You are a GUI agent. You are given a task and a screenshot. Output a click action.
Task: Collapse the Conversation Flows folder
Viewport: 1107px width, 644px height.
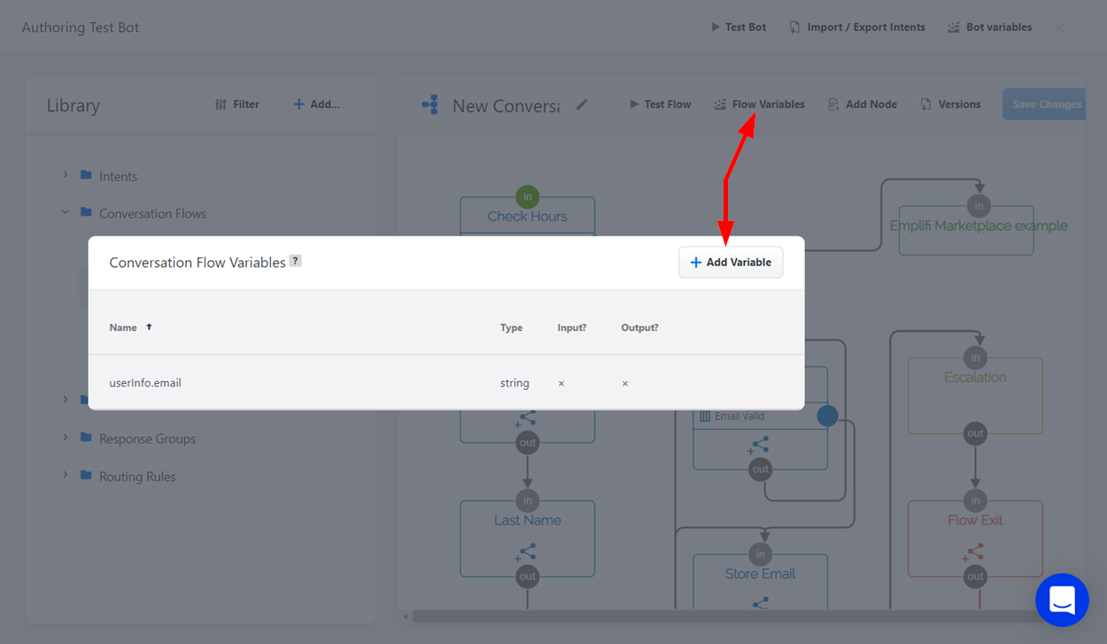point(66,212)
